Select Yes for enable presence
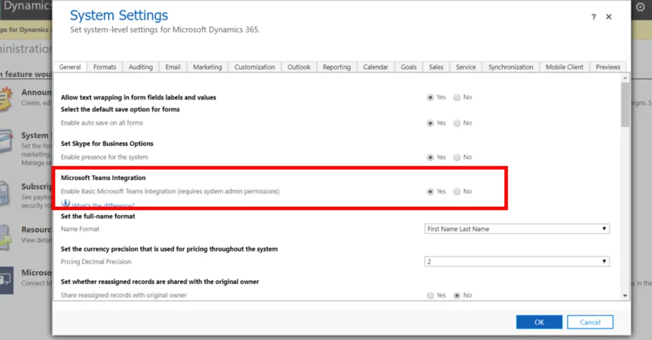 (x=430, y=157)
